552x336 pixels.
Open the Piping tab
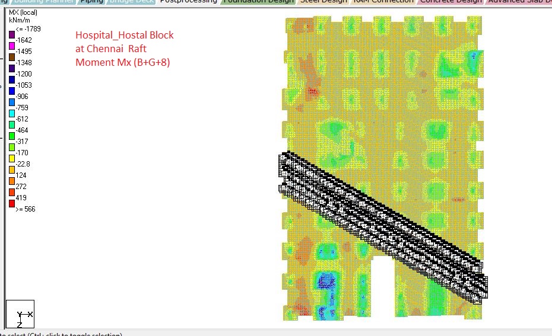(91, 2)
